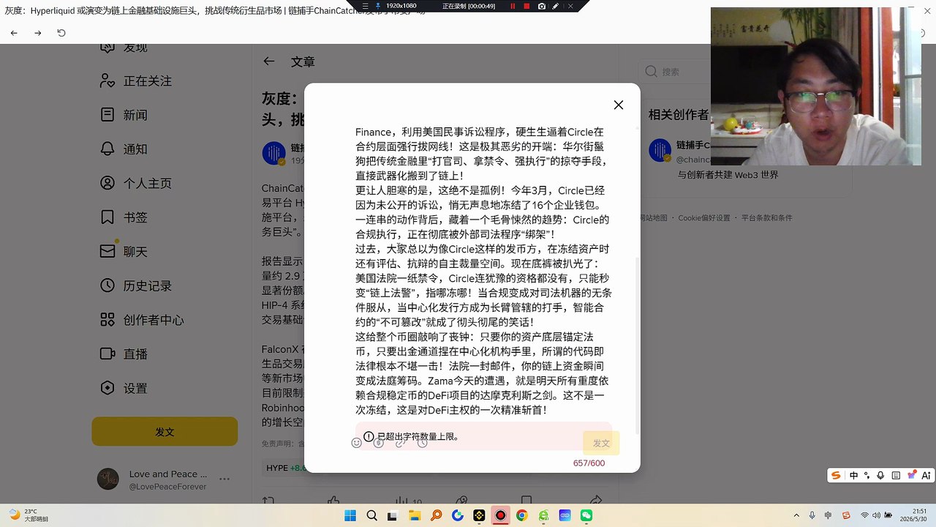Open 正在关注 in the sidebar
The height and width of the screenshot is (527, 936).
[136, 81]
